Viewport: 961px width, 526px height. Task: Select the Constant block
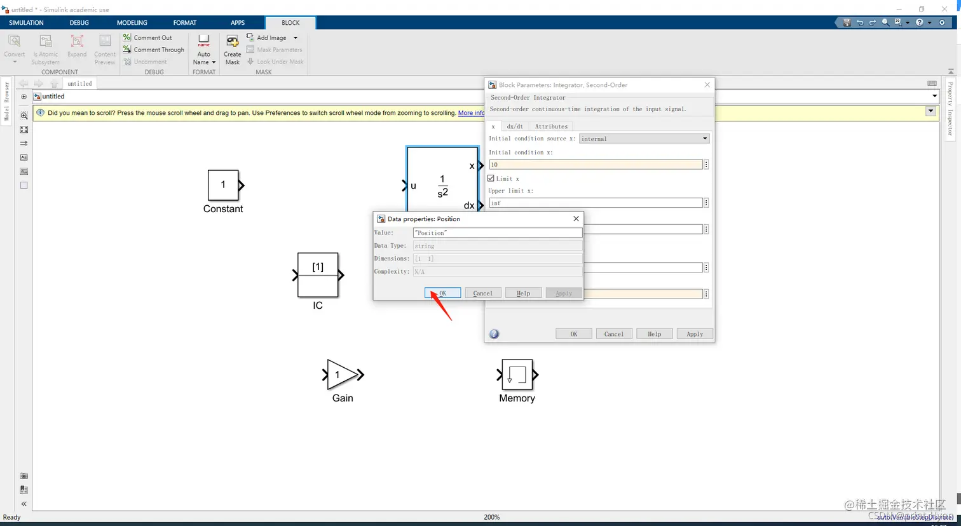223,185
